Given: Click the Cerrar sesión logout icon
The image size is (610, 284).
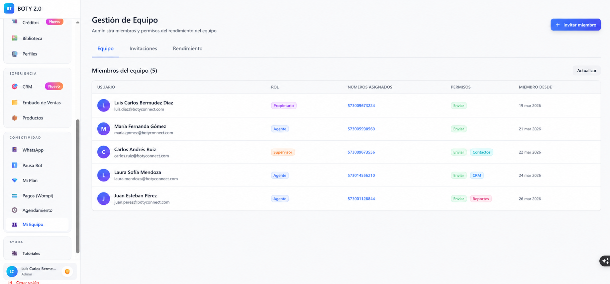Looking at the screenshot, I should (x=10, y=282).
